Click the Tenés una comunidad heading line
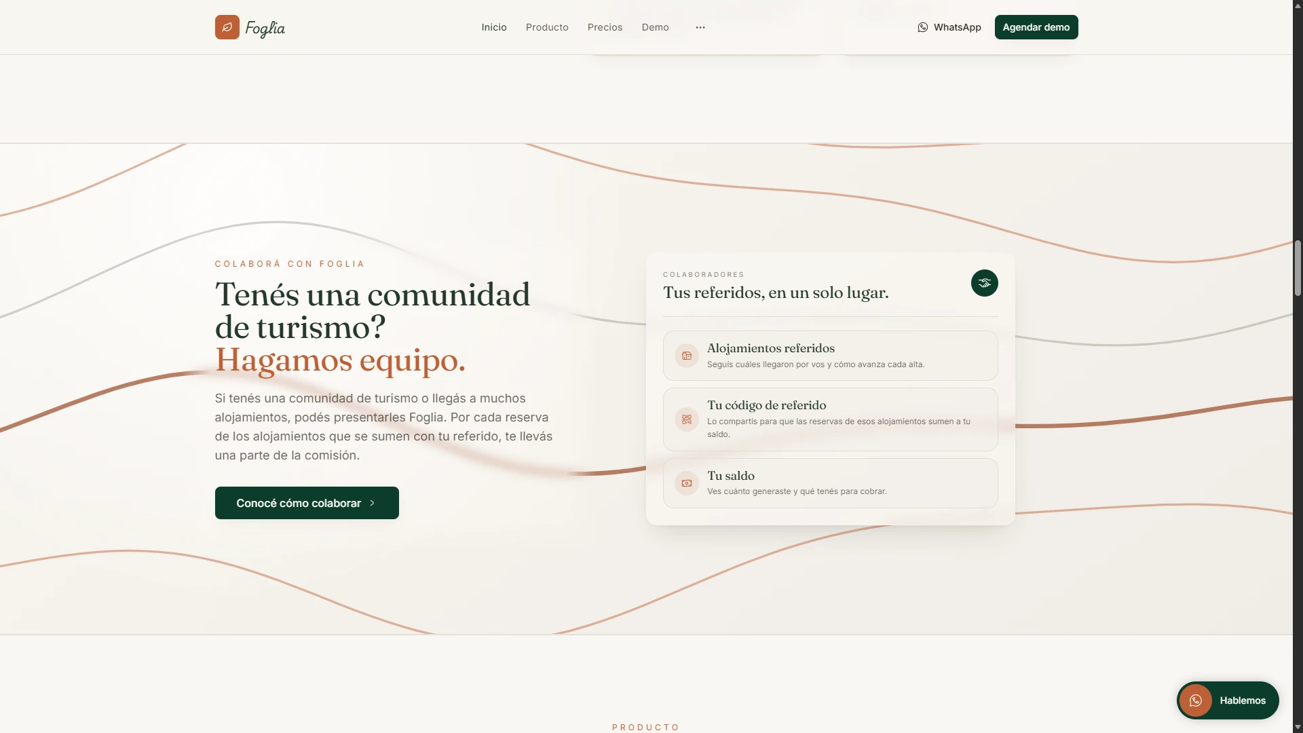This screenshot has height=733, width=1303. [373, 295]
